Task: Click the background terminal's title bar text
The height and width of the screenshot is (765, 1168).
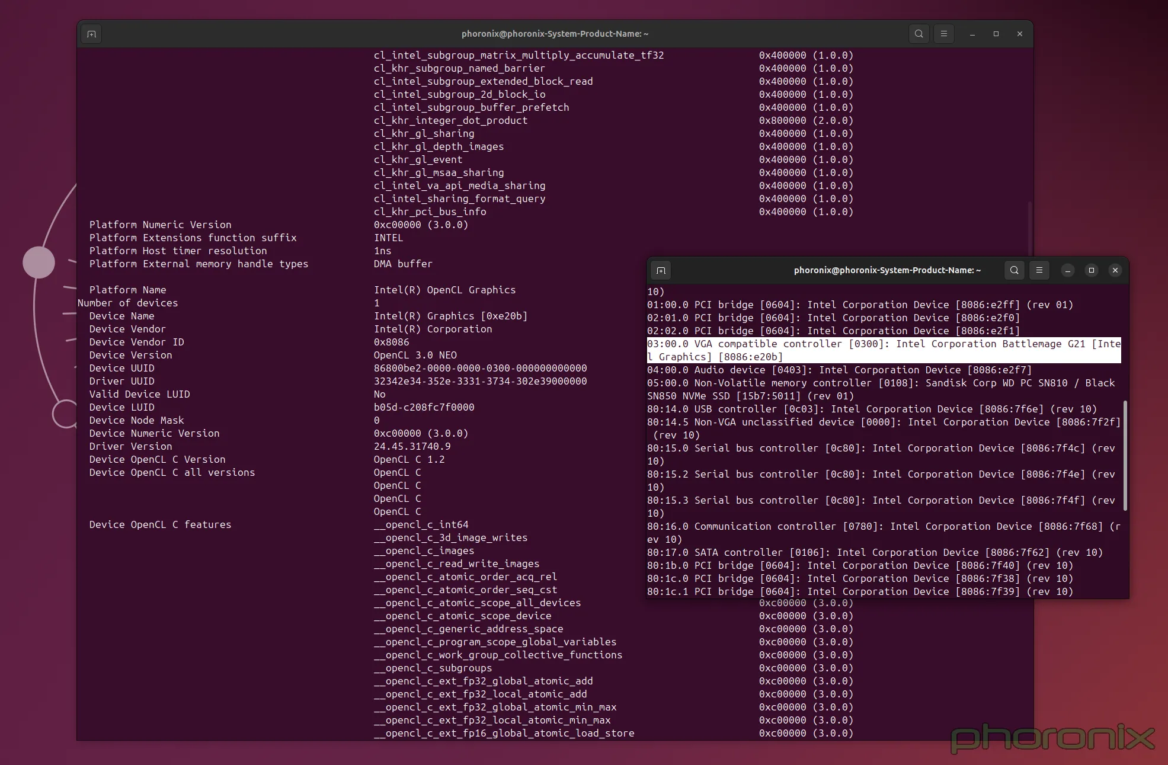Action: click(555, 34)
